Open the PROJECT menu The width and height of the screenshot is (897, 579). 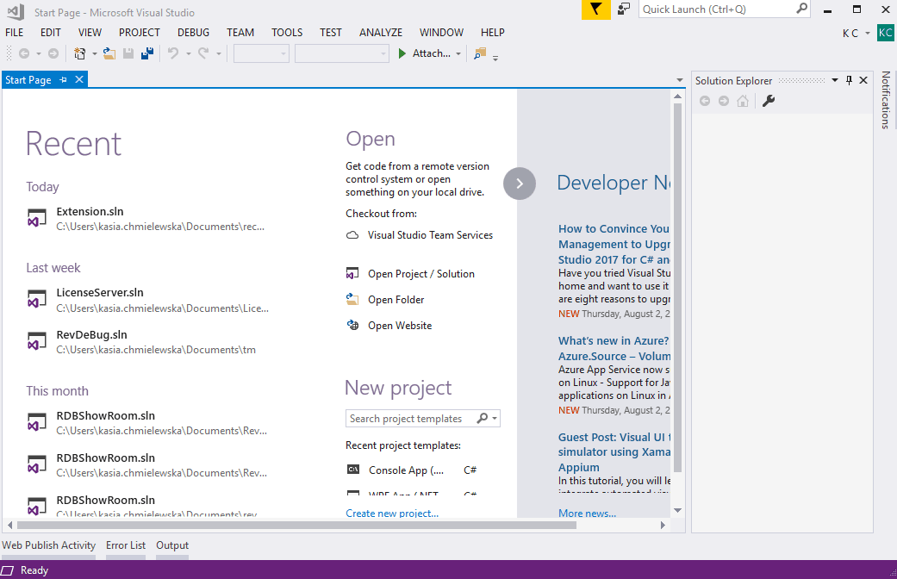click(140, 33)
